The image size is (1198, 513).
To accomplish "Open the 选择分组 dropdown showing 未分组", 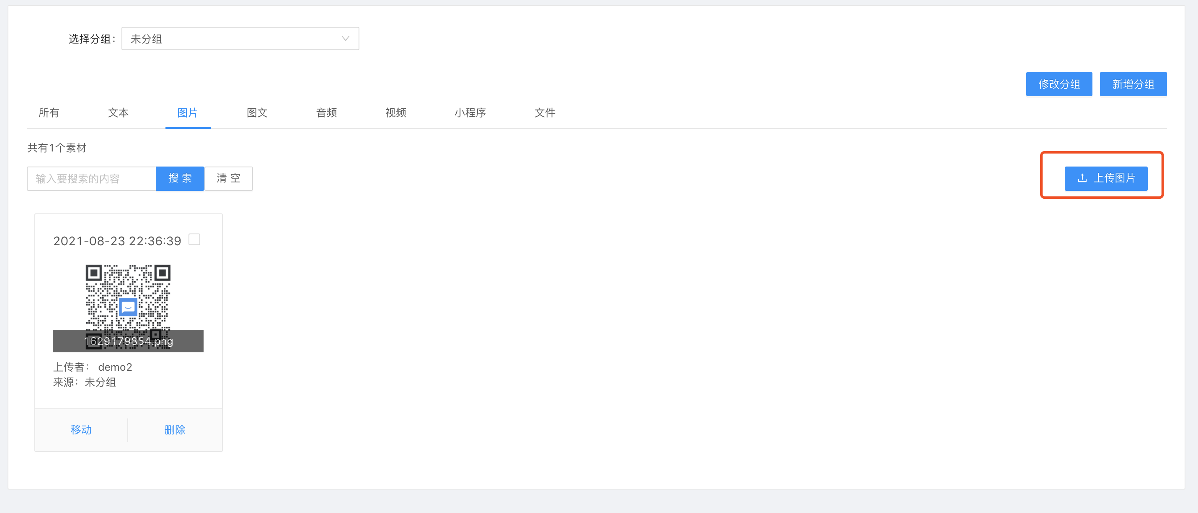I will point(240,38).
